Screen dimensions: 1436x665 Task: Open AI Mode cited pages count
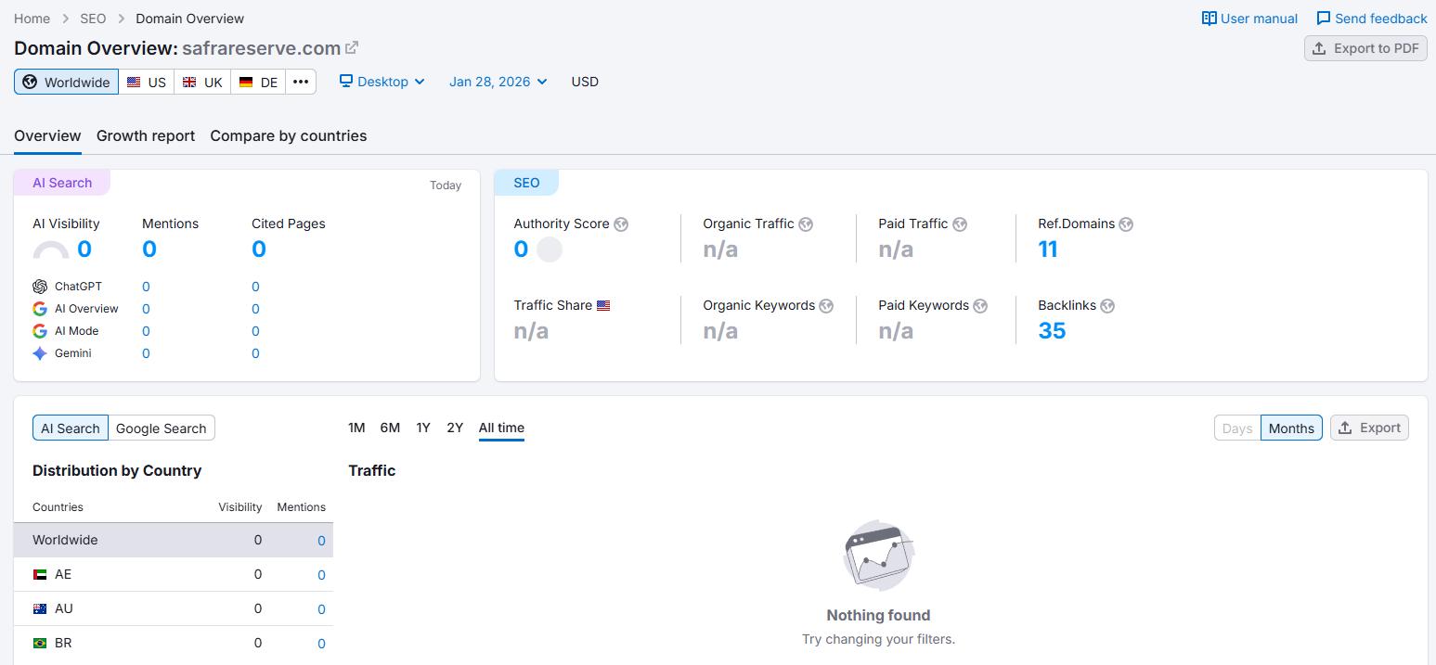[255, 331]
